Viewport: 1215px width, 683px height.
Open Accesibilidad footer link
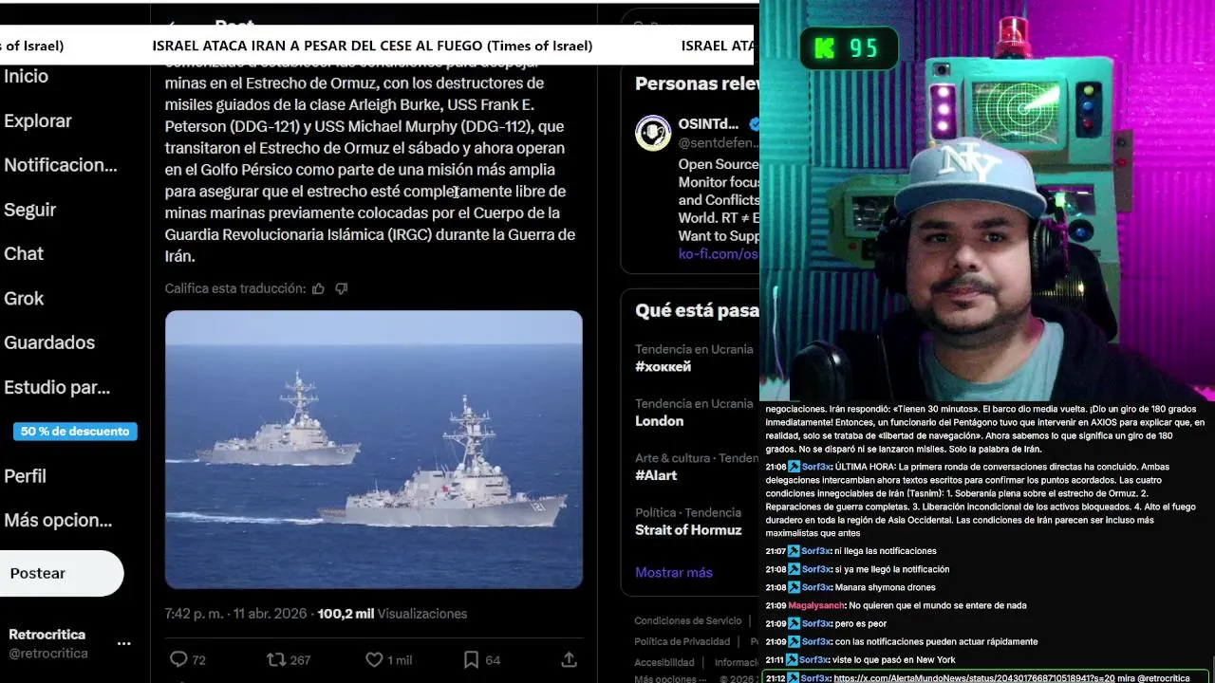tap(664, 662)
